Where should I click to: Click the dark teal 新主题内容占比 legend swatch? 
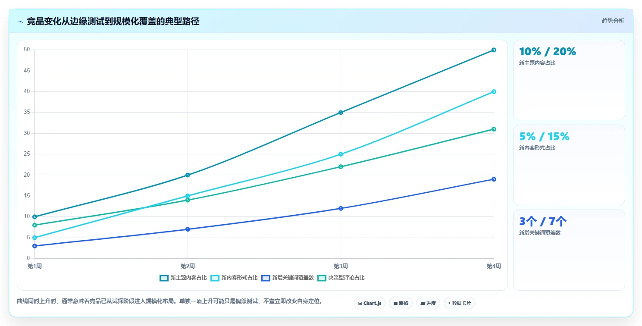pos(164,278)
